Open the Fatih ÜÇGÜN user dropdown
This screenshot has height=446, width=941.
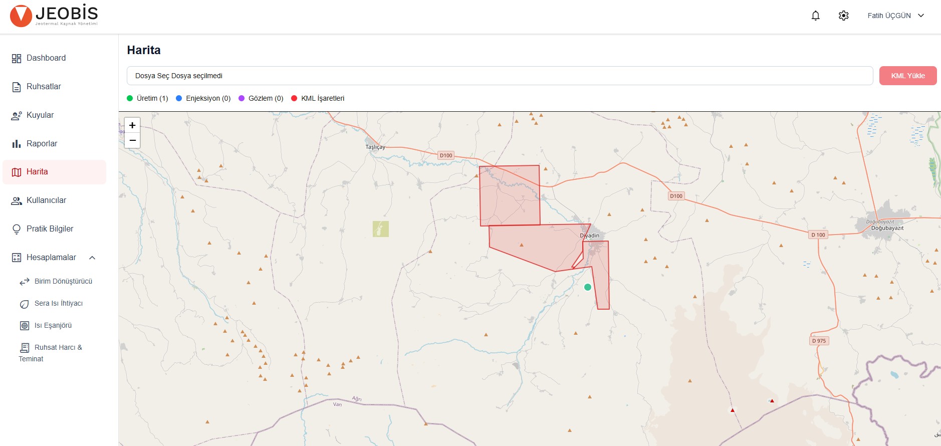[895, 16]
